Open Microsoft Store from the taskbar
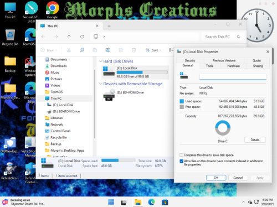Image resolution: width=277 pixels, height=207 pixels. (165, 202)
